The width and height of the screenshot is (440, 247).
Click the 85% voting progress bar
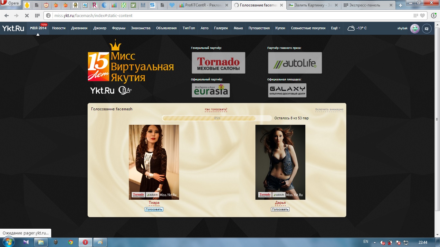point(217,118)
